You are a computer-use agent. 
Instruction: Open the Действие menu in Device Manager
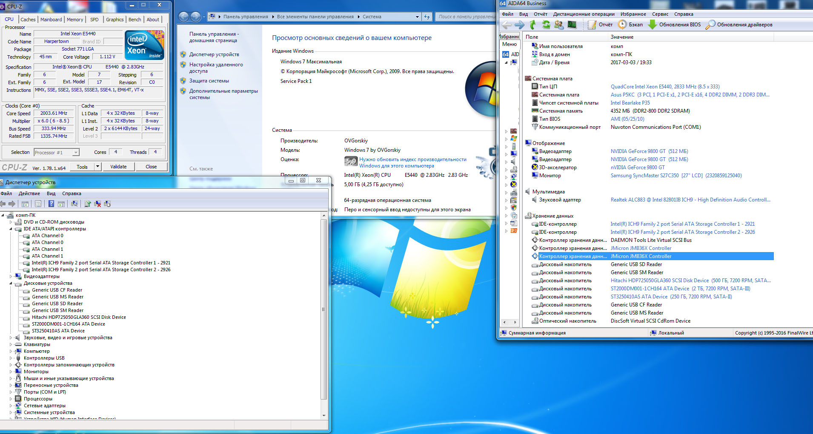(29, 193)
